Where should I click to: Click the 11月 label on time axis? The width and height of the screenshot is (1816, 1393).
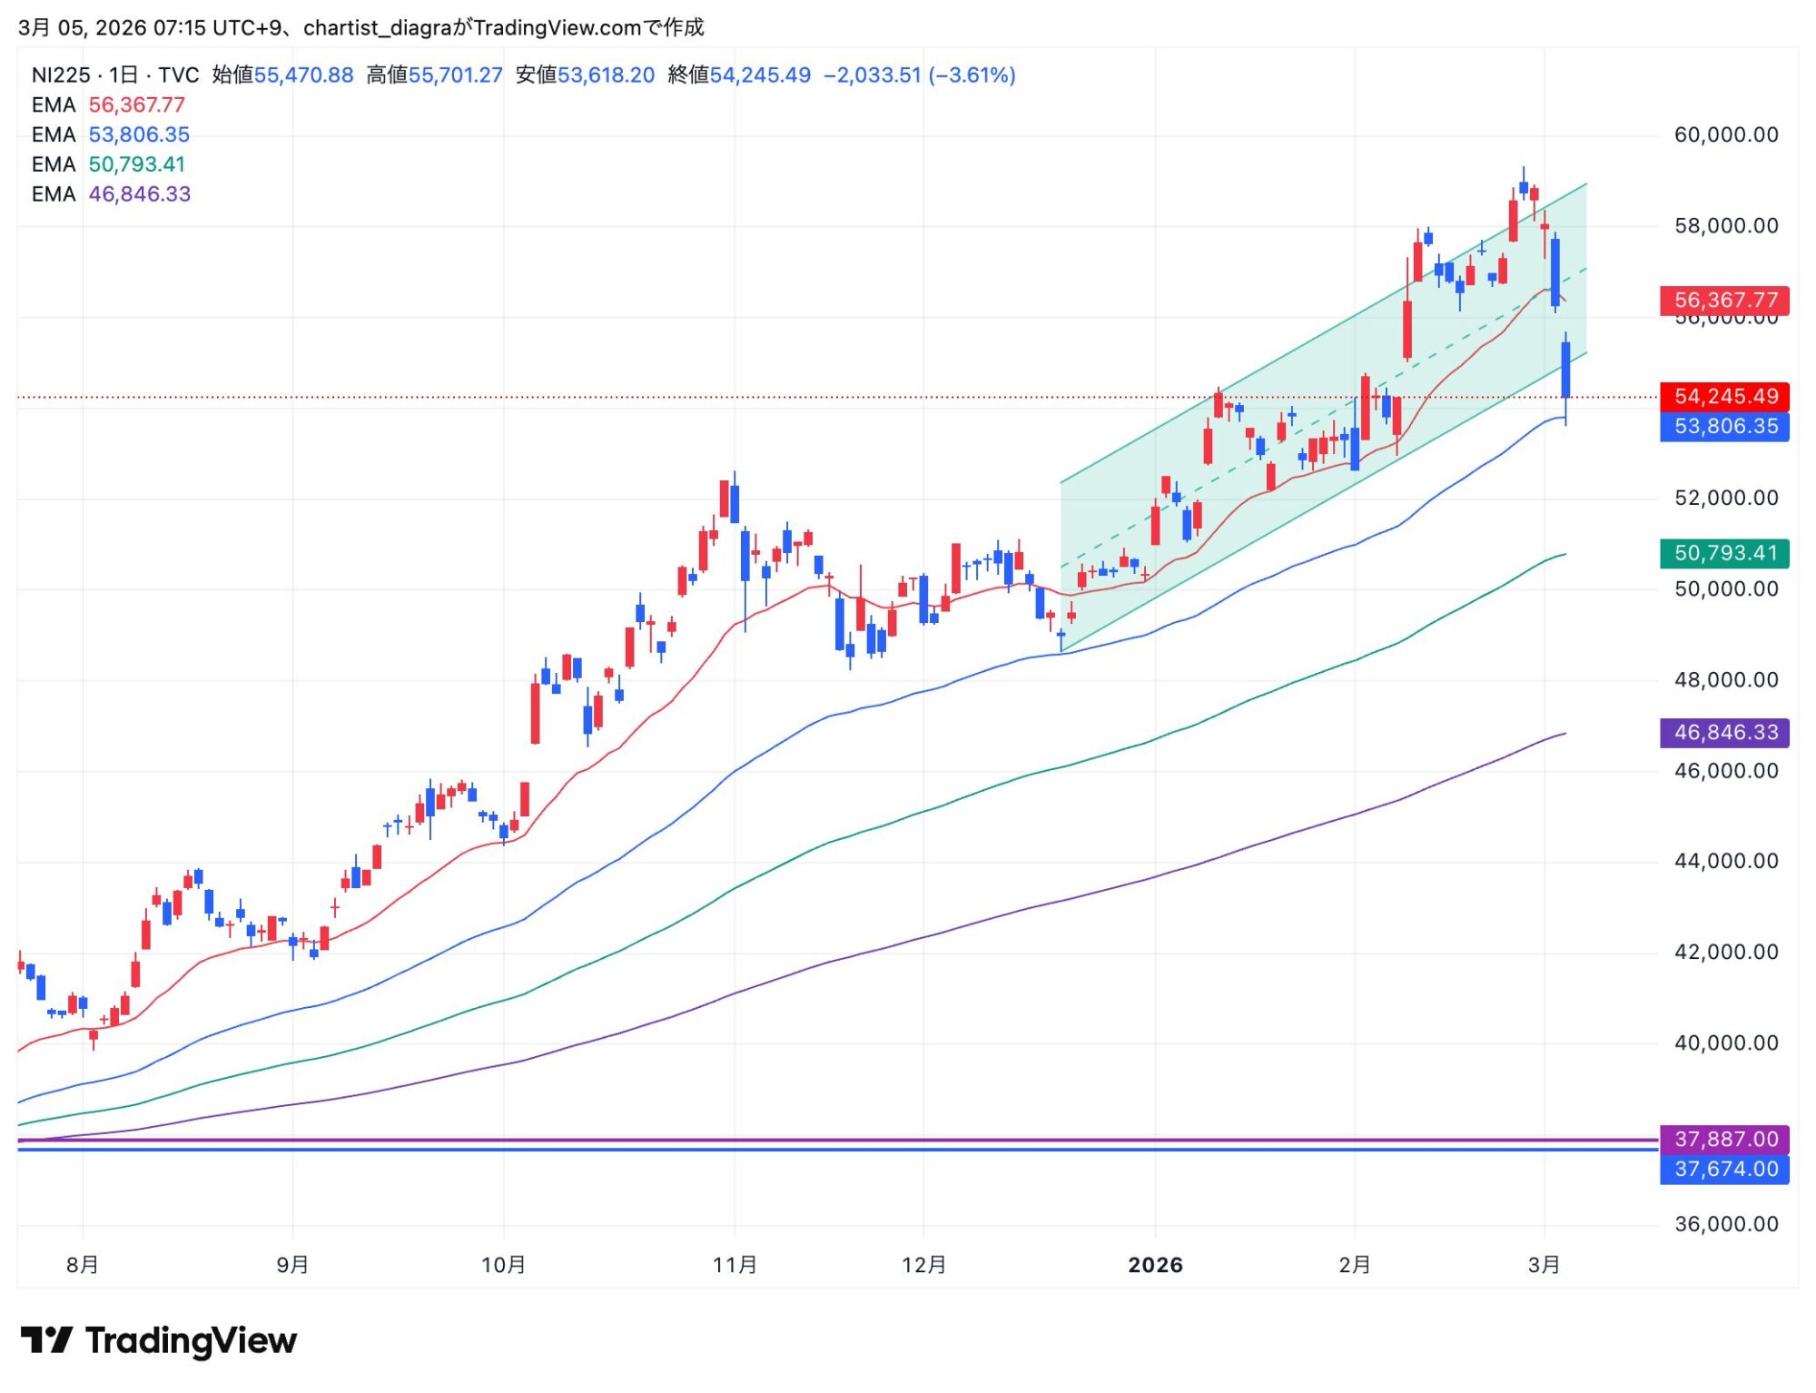tap(735, 1266)
